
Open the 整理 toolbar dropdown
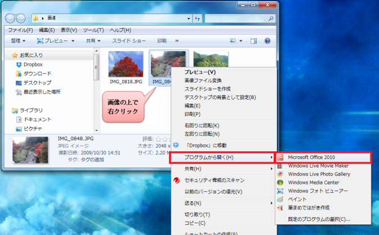click(18, 41)
